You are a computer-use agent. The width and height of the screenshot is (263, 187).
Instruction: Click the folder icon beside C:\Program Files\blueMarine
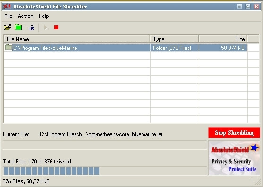coord(8,48)
